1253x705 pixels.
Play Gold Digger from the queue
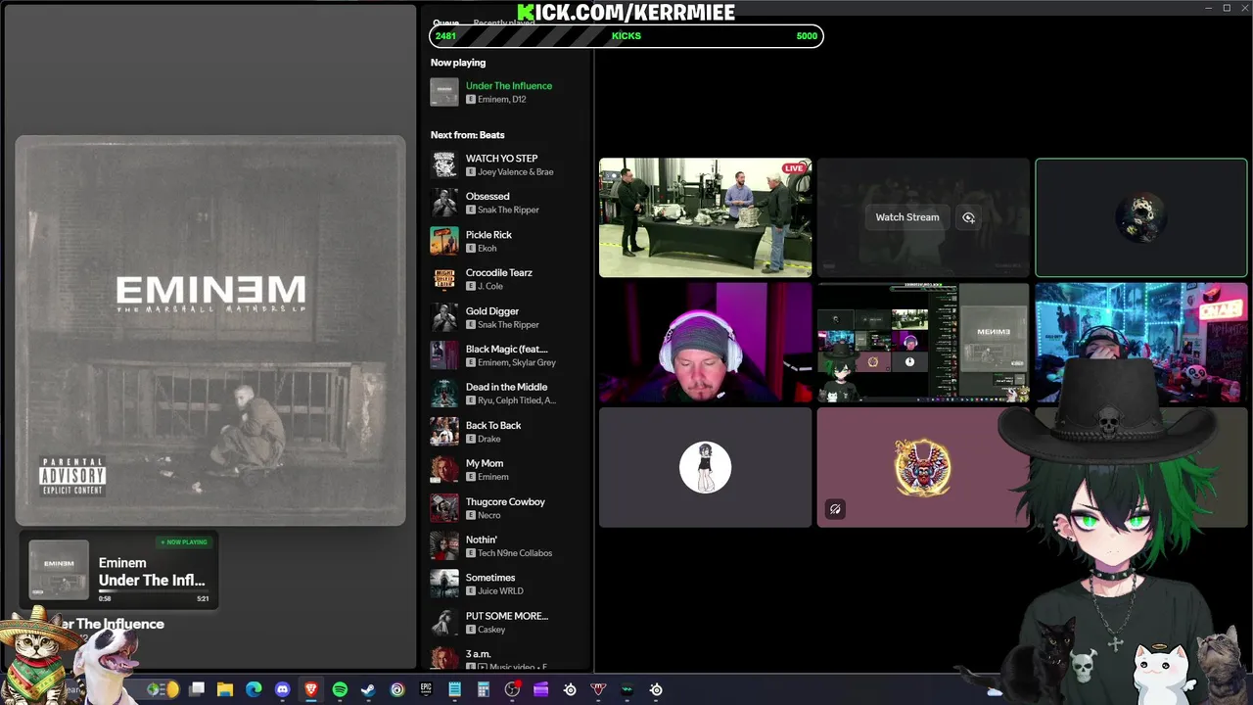click(492, 310)
